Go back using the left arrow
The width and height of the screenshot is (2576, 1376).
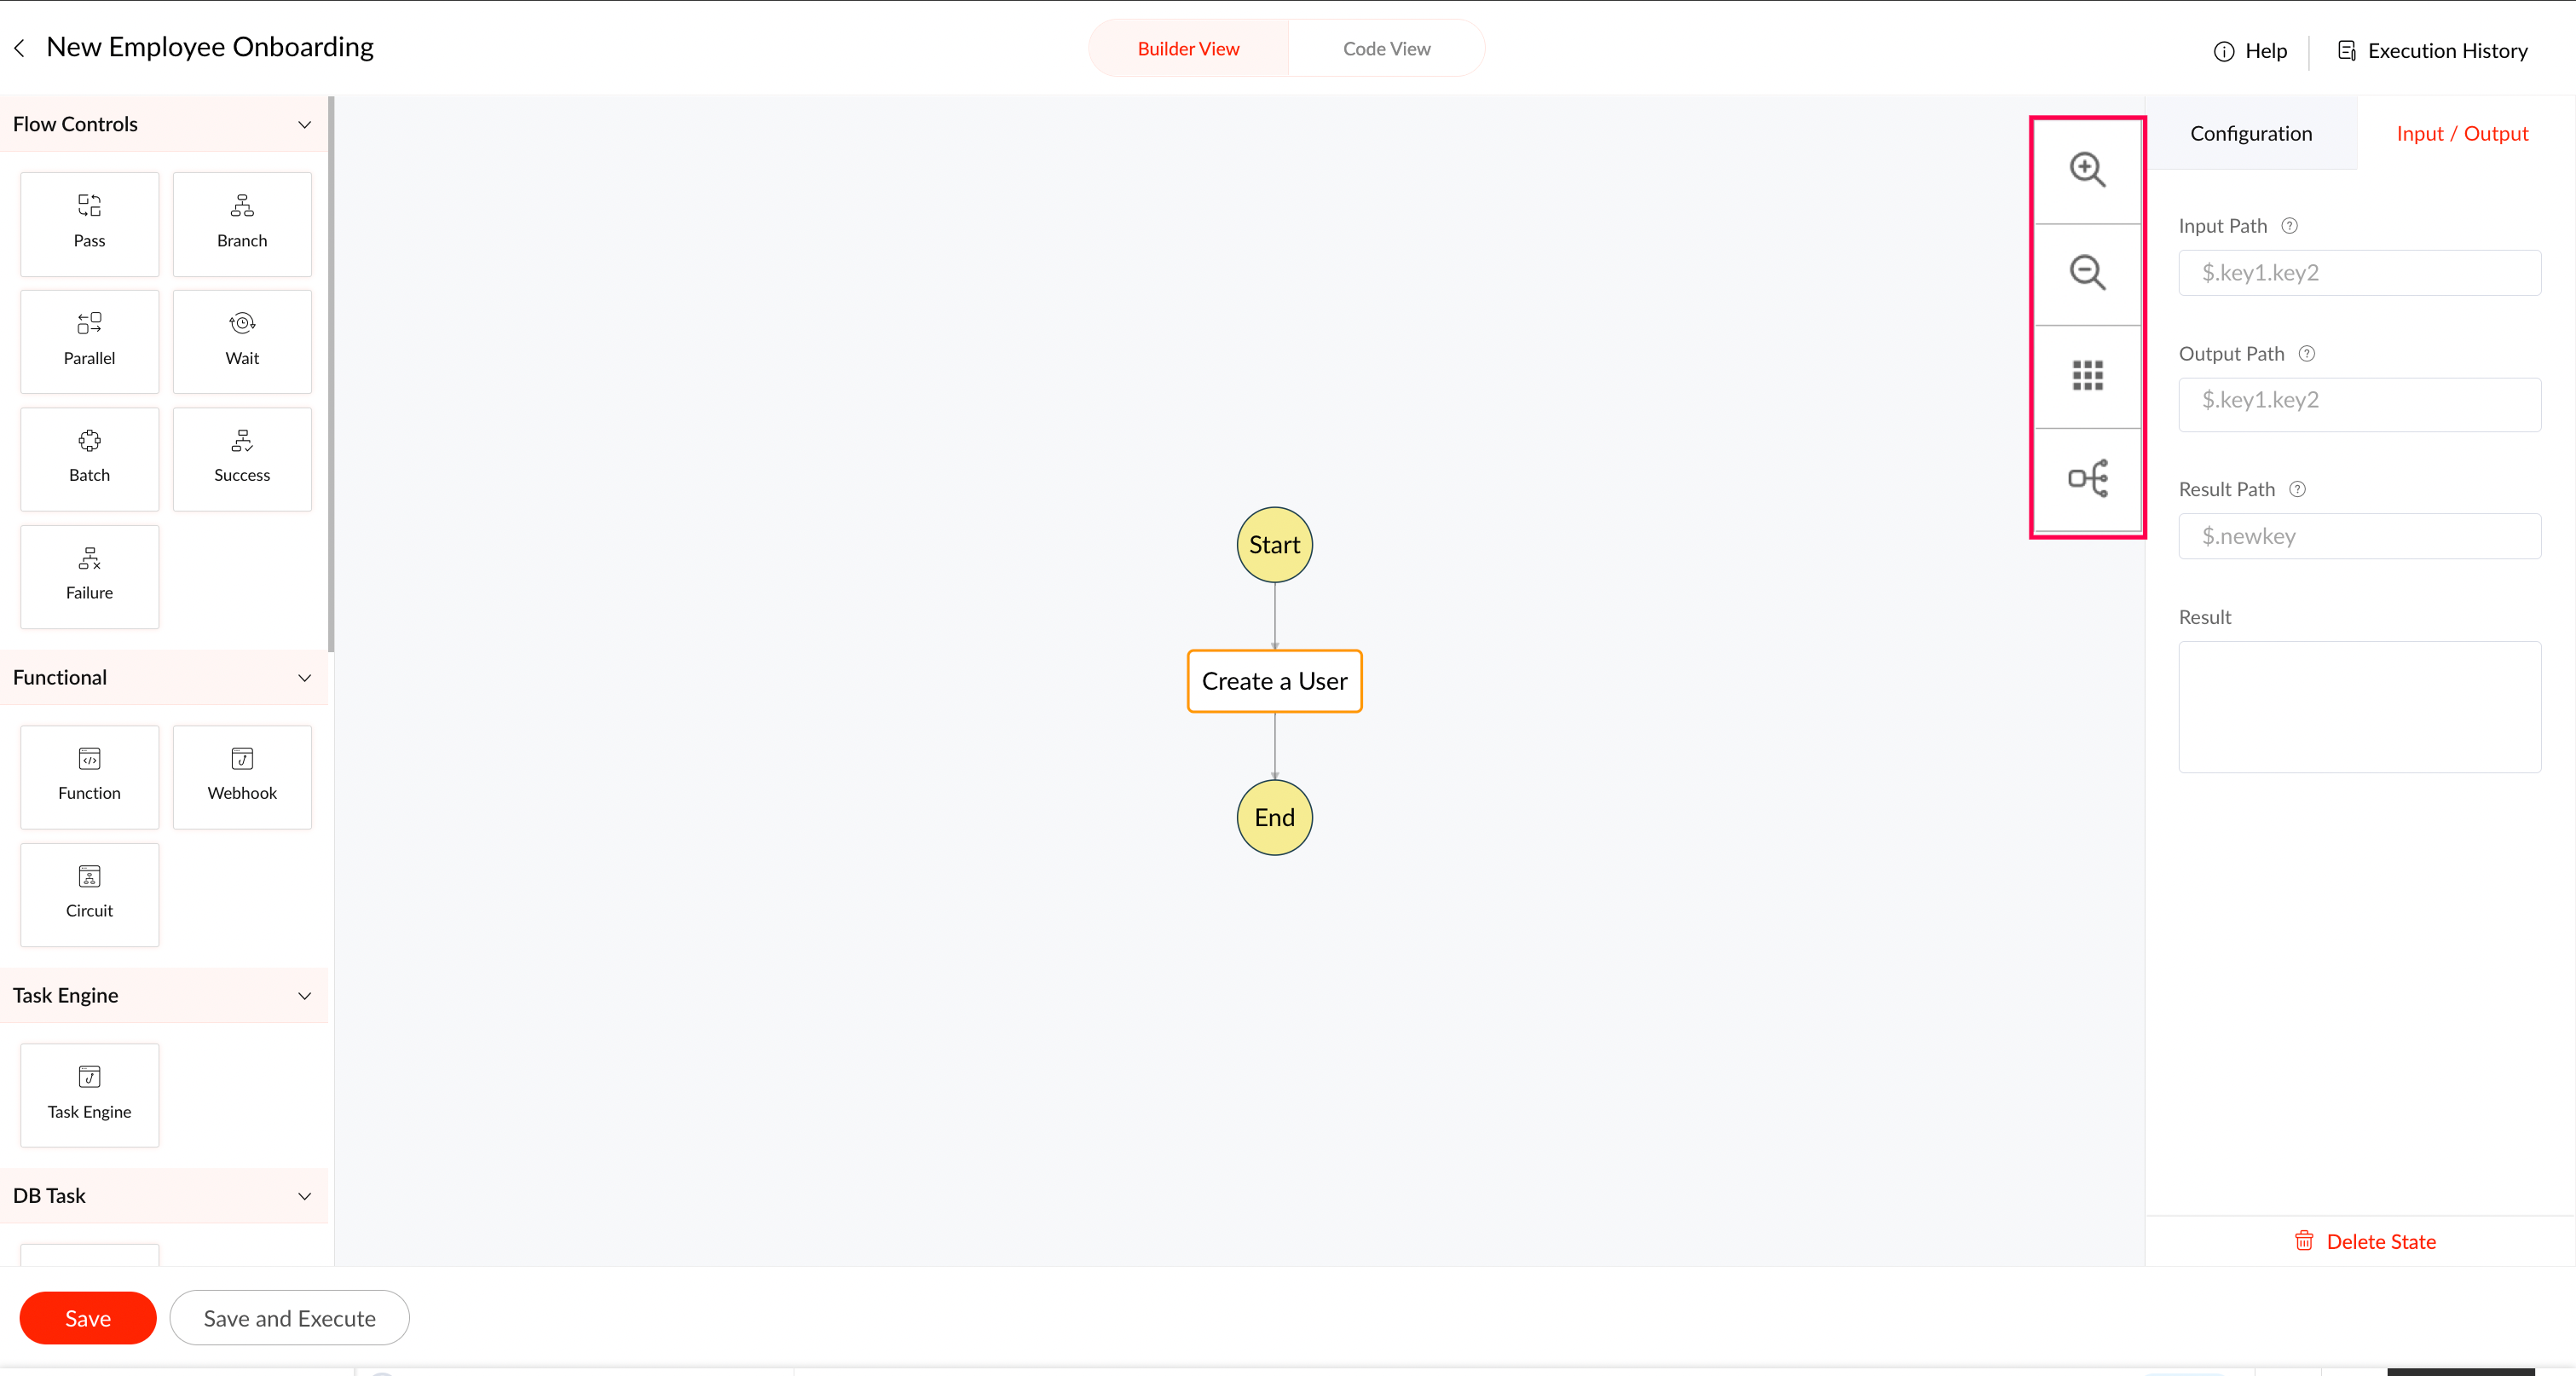pos(19,48)
